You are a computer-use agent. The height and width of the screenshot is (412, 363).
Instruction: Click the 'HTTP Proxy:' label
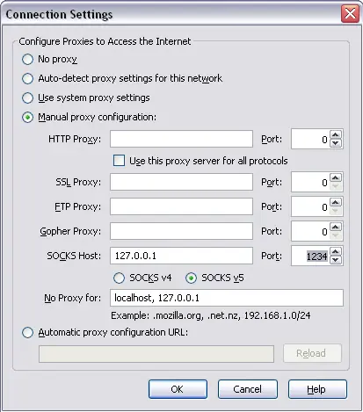(75, 139)
